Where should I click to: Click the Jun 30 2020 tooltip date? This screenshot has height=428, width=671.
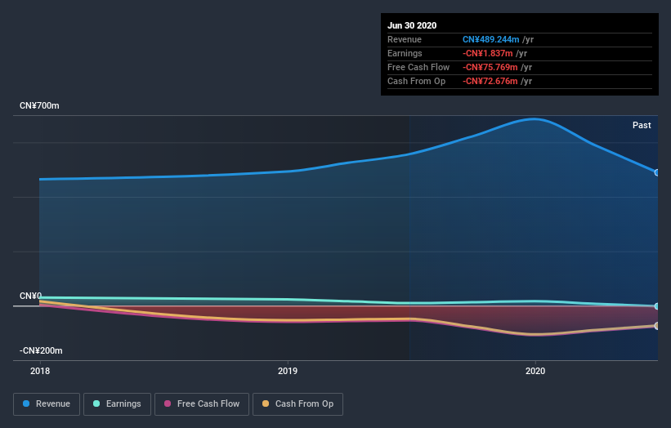412,25
